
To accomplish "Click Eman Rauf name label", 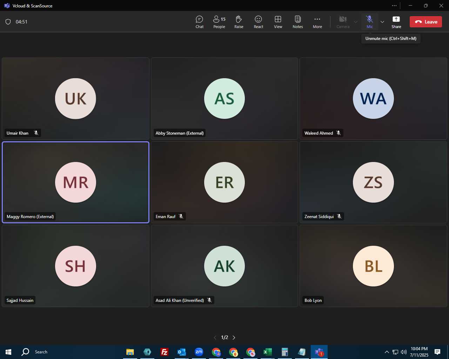I will click(x=166, y=217).
